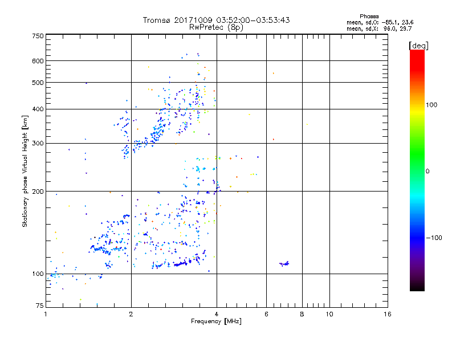Click the 'Stationary phase Virtual Height [km]' axis label
This screenshot has width=456, height=342.
coord(25,171)
